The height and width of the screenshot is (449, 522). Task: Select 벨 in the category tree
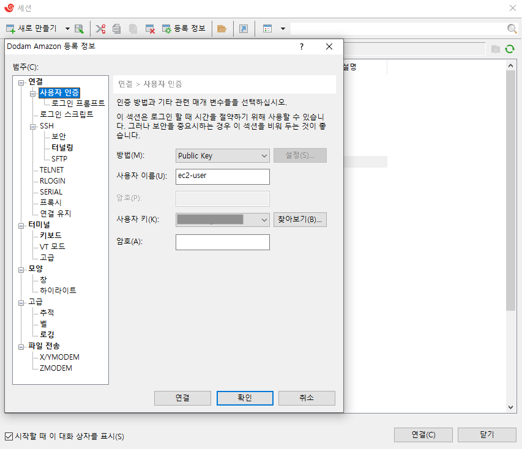[43, 324]
